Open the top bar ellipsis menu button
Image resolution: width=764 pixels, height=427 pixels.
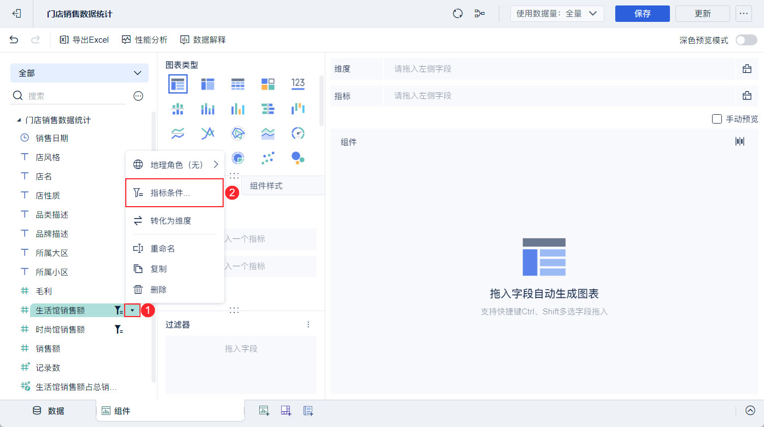[744, 14]
